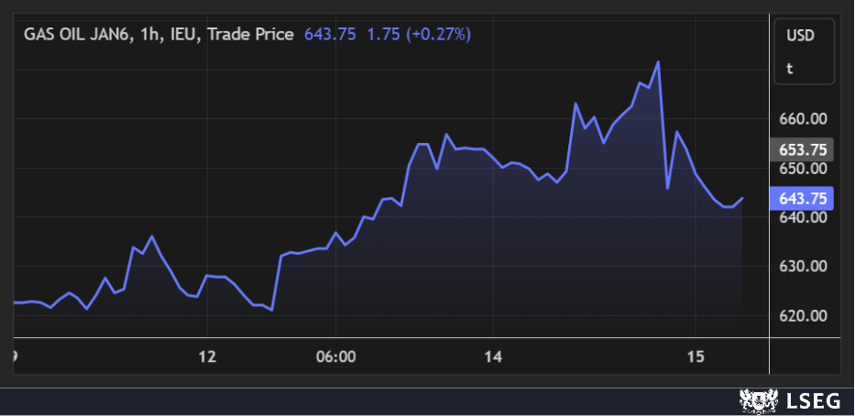Click the blue 643.75 last price tag

[x=803, y=198]
